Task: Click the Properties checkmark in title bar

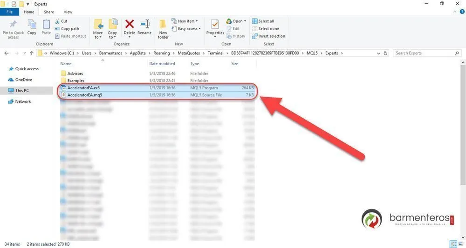Action: pos(14,4)
